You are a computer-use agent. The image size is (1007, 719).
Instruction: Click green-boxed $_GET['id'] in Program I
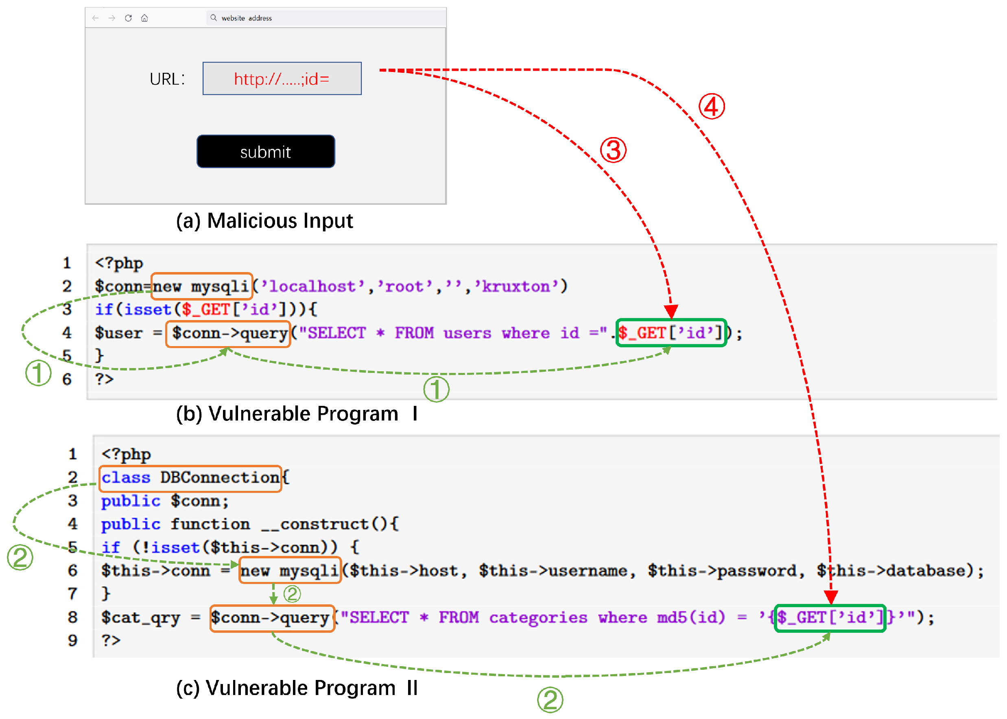[671, 333]
